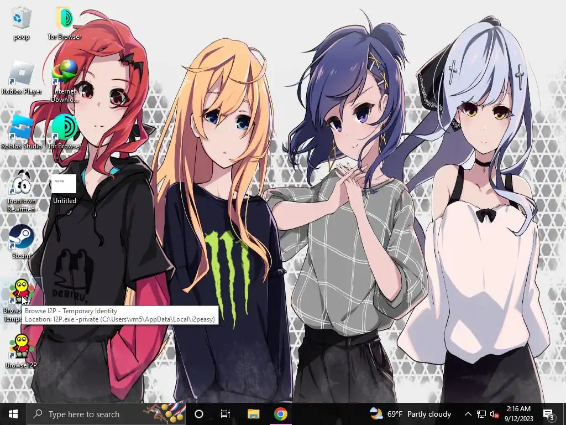566x425 pixels.
Task: Select the Roblox Studio shortcut
Action: click(22, 132)
